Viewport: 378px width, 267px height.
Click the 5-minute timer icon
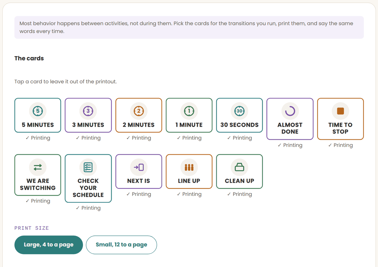click(38, 111)
